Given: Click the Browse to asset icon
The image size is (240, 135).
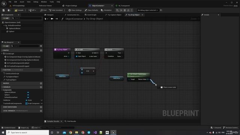Looking at the screenshot, I should 9,10.
